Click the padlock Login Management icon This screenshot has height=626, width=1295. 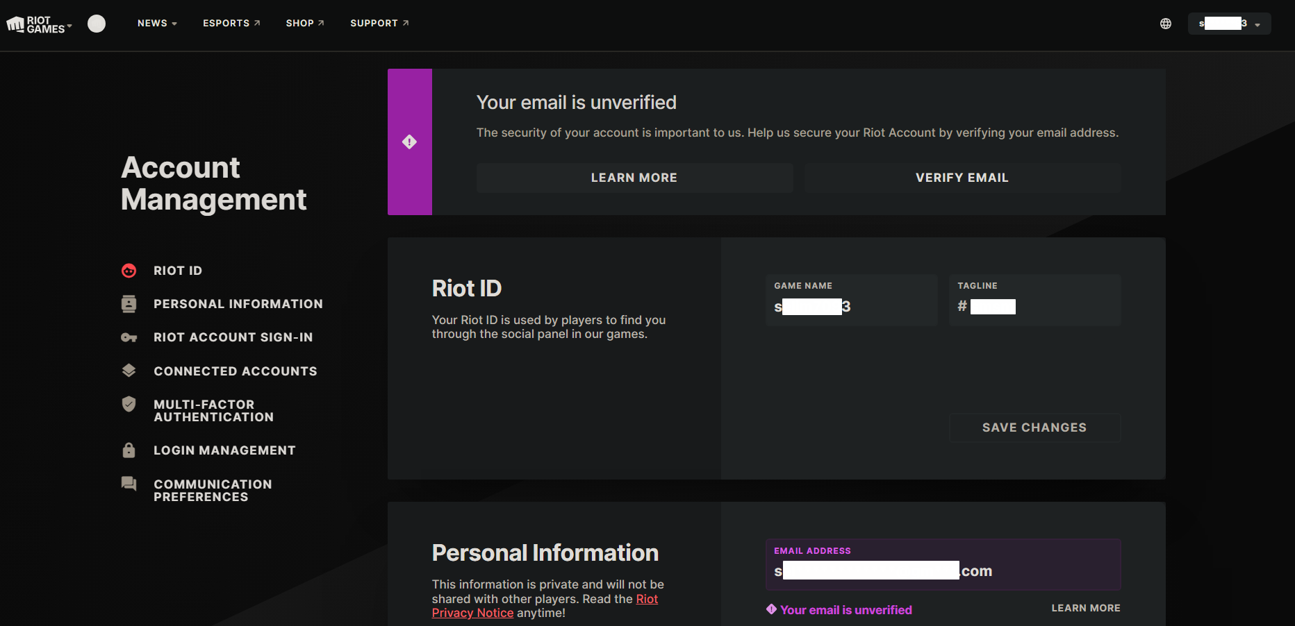[x=129, y=450]
